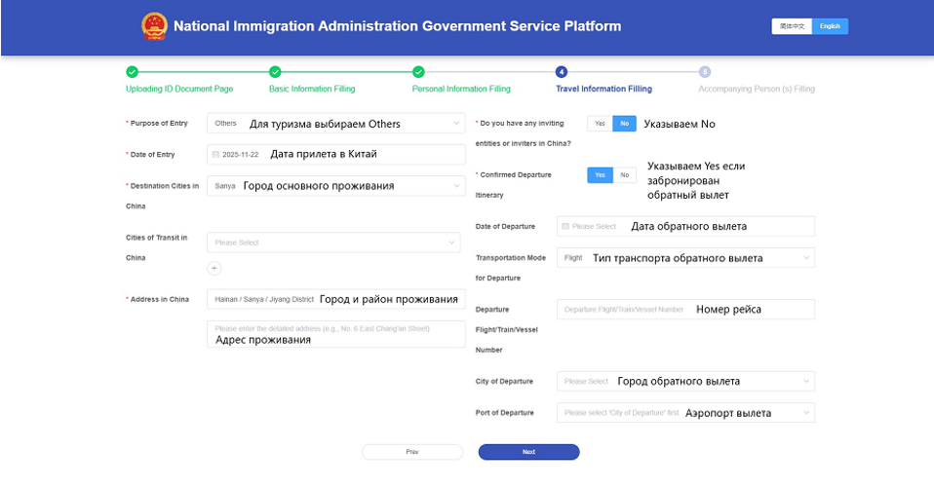Click the Departure Flight/Train/Vessel Number field
The height and width of the screenshot is (487, 934).
(x=685, y=310)
